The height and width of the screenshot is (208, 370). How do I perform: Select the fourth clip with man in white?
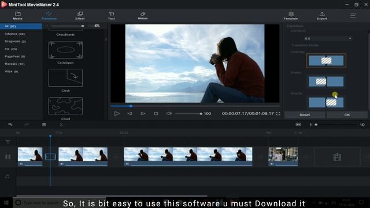point(283,157)
